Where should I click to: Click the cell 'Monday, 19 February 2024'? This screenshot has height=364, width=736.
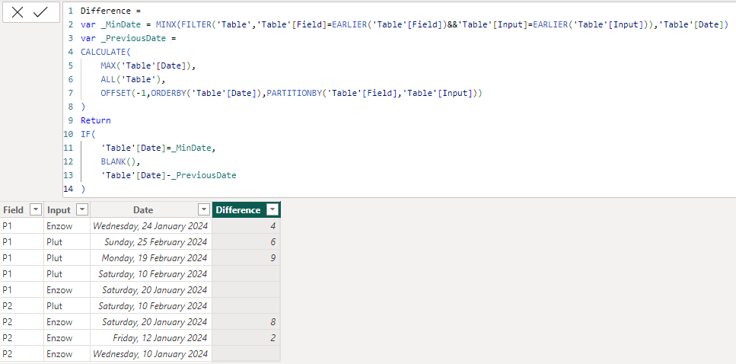tap(151, 258)
